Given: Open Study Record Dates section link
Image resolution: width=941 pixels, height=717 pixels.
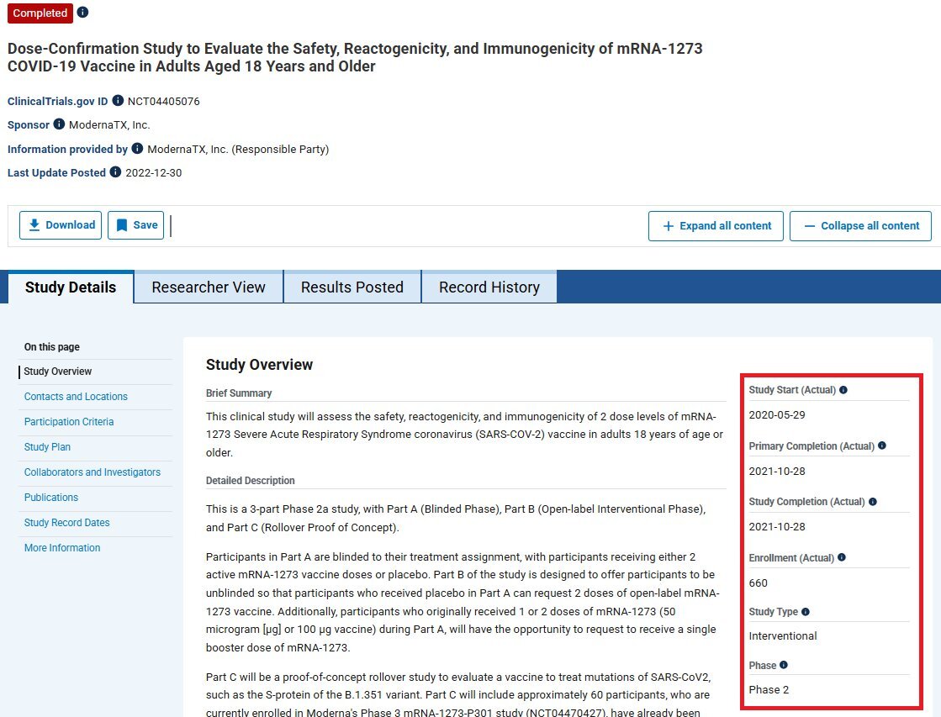Looking at the screenshot, I should pyautogui.click(x=66, y=523).
